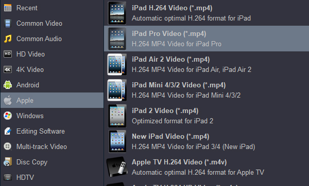Viewport: 309px width, 186px height.
Task: Click 'Automatic optimal H.264 format for Apple TV'
Action: (198, 173)
